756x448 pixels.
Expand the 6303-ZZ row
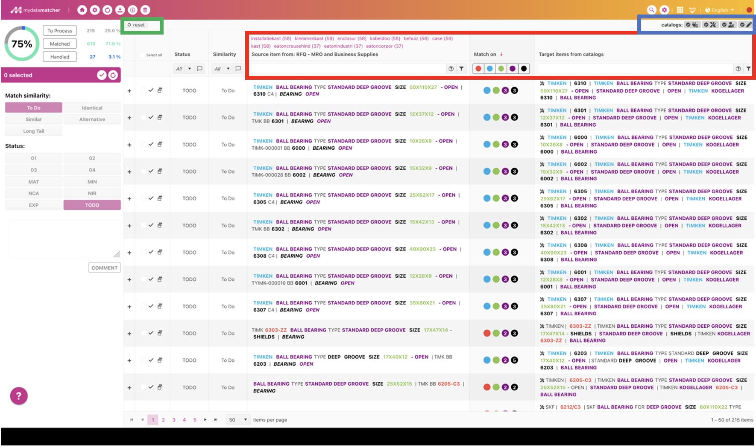coord(129,334)
